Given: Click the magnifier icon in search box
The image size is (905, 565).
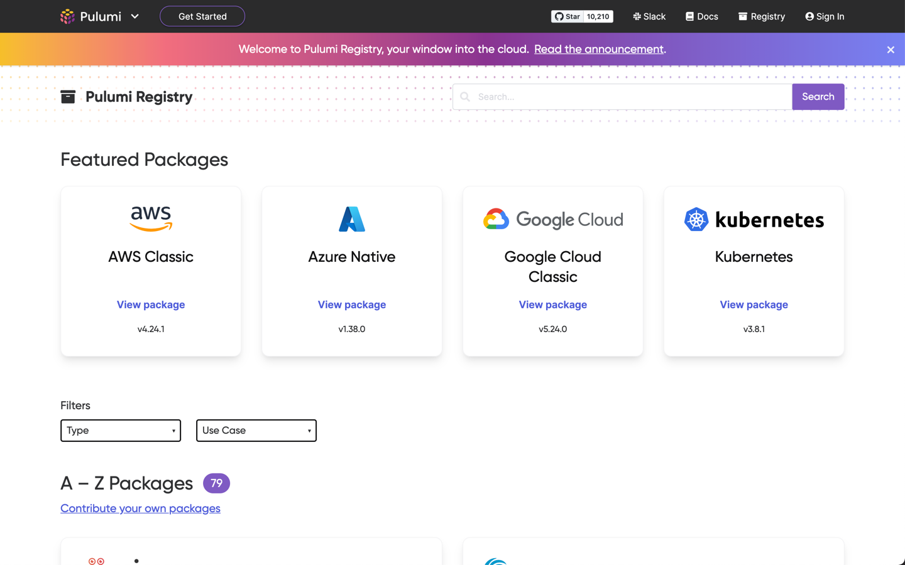Looking at the screenshot, I should 465,97.
